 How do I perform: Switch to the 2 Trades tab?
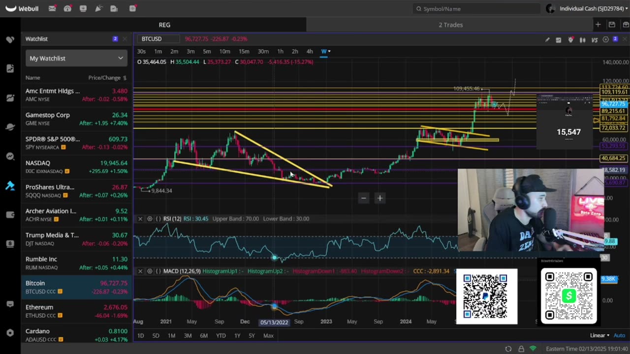[x=451, y=25]
